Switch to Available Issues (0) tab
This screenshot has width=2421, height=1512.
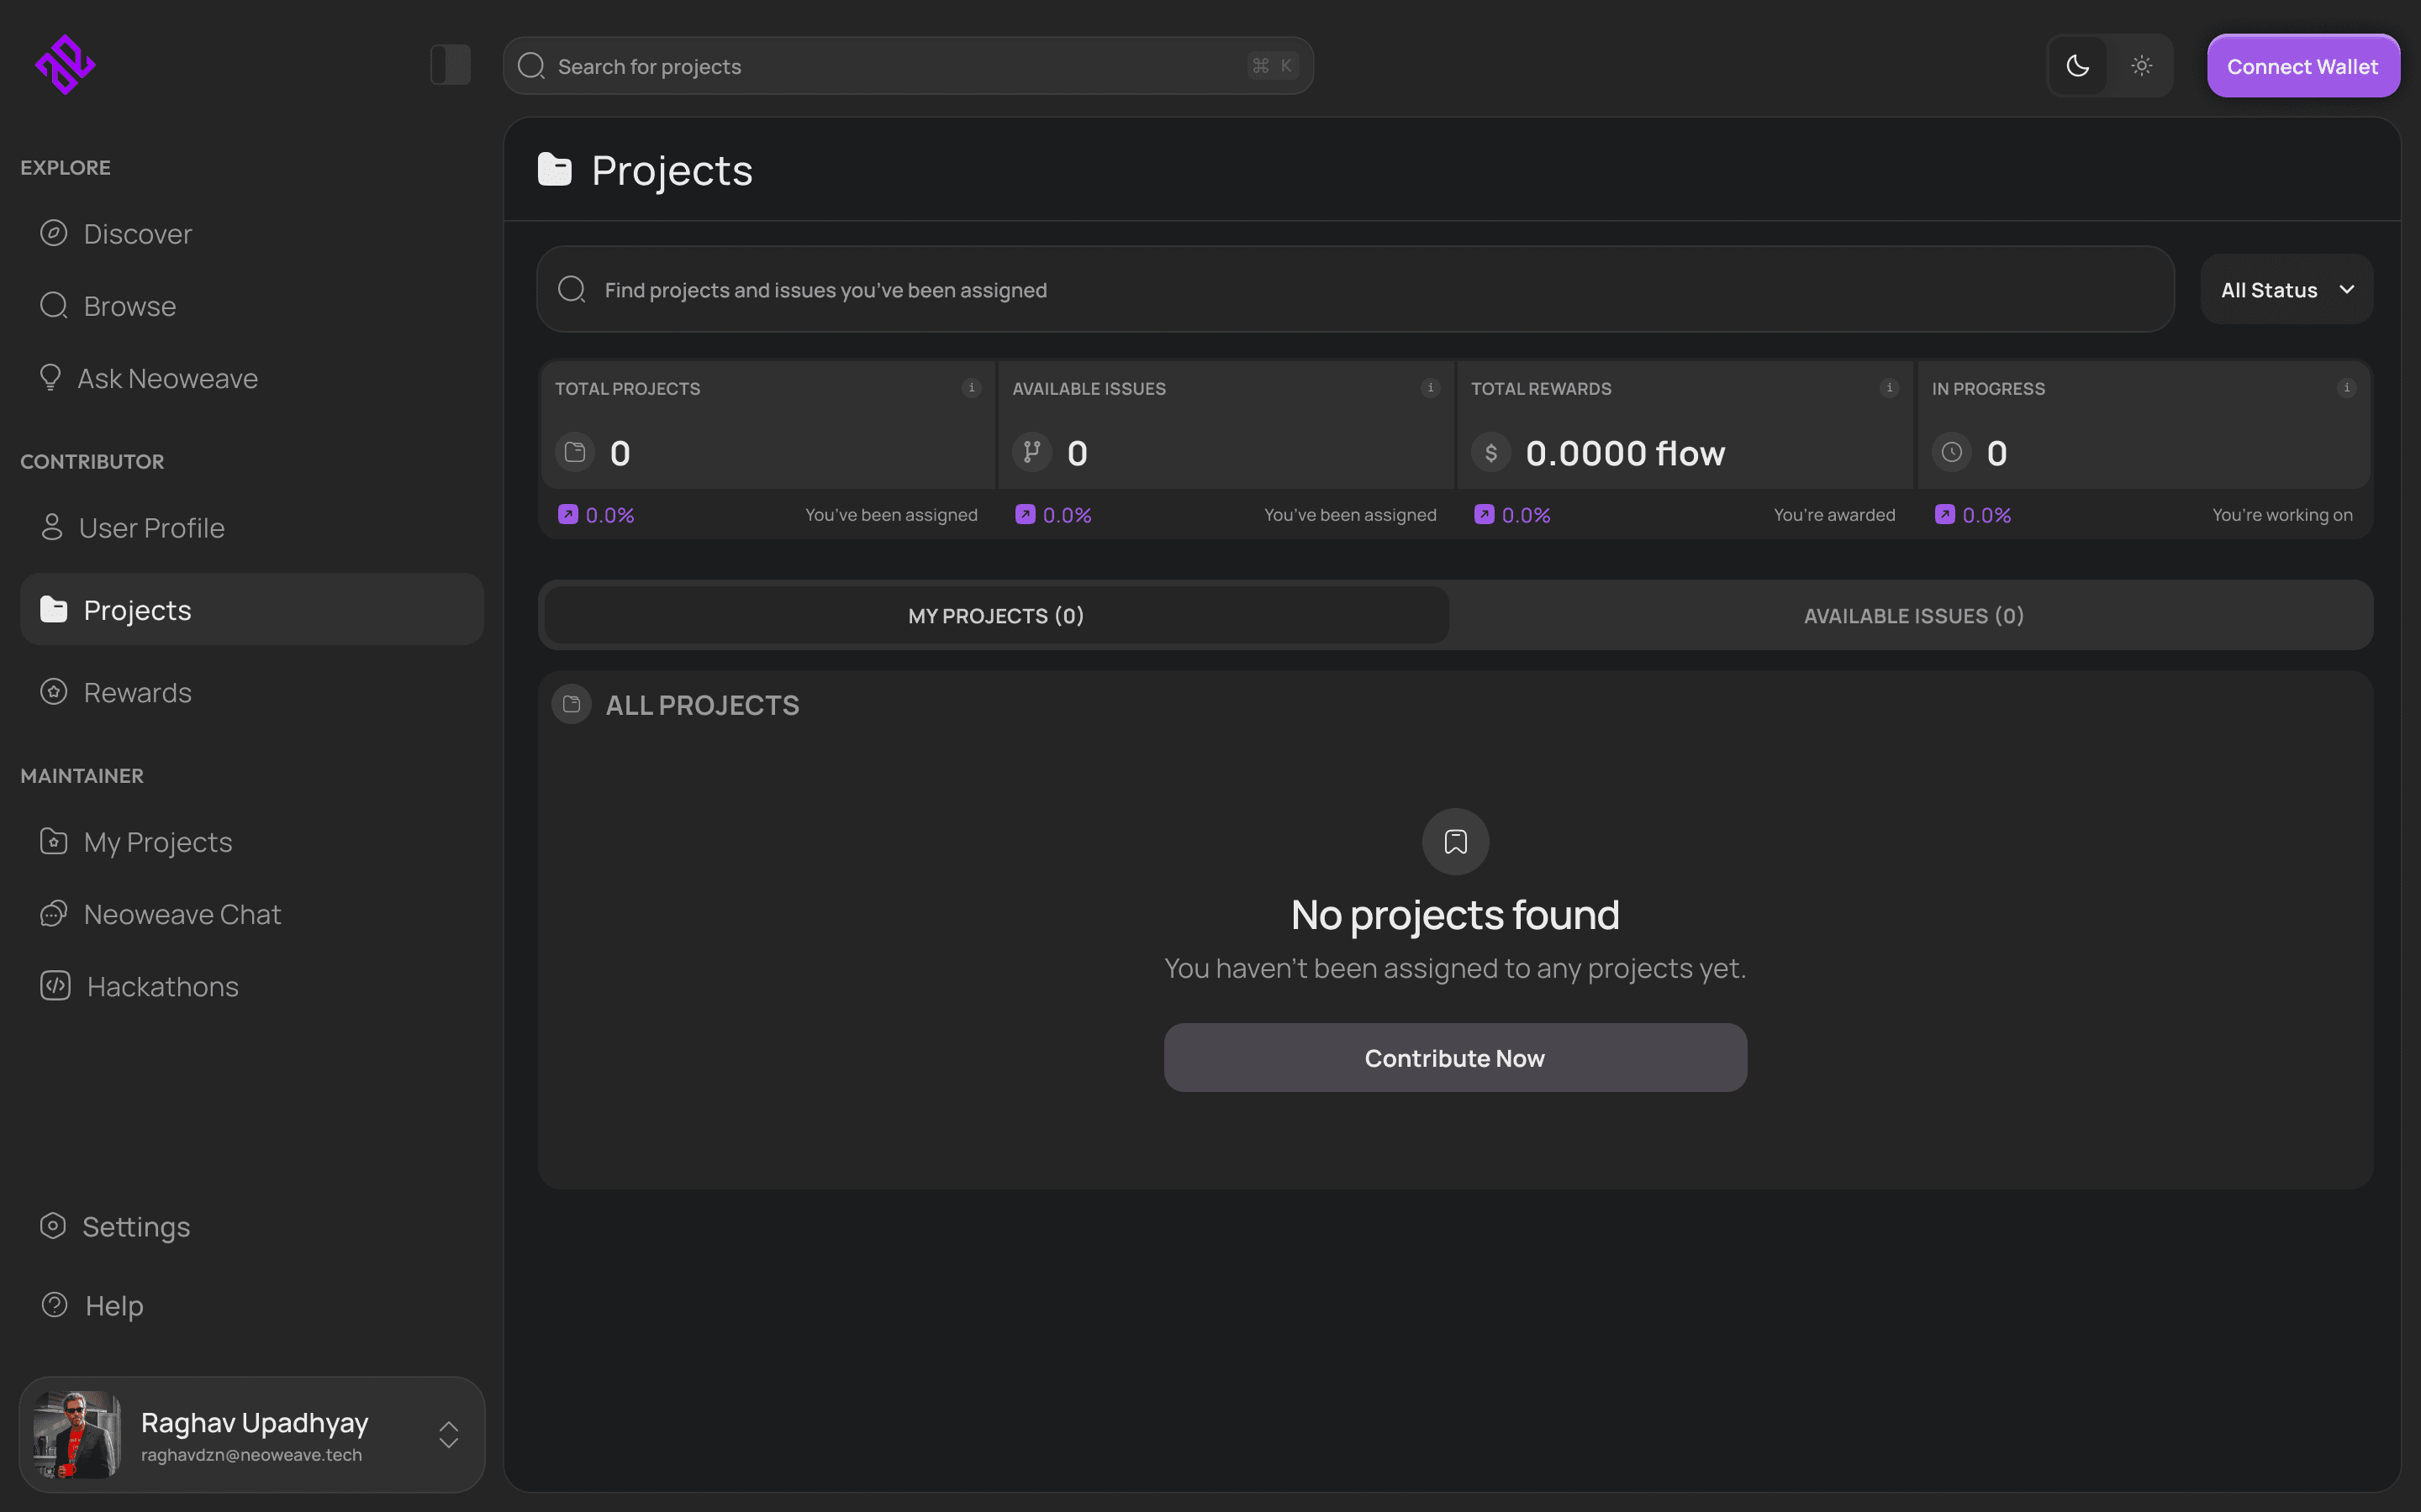tap(1912, 616)
